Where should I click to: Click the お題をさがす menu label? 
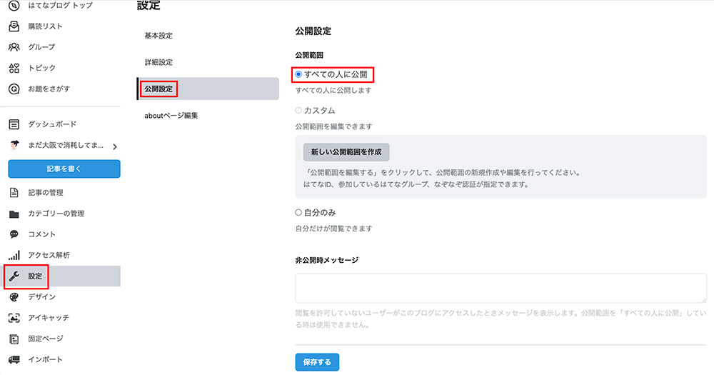(49, 89)
